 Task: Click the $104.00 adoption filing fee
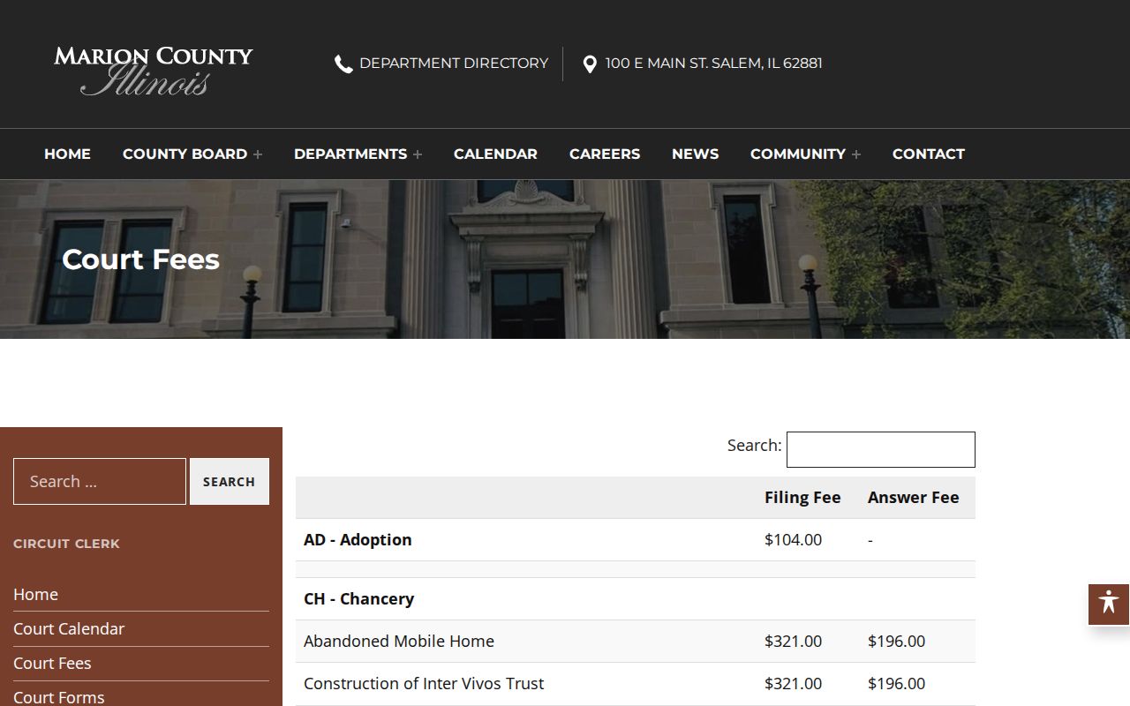tap(793, 540)
